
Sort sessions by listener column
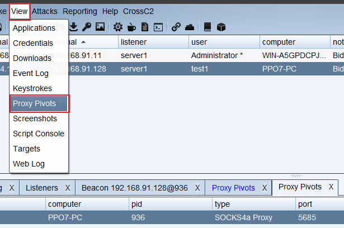(154, 42)
